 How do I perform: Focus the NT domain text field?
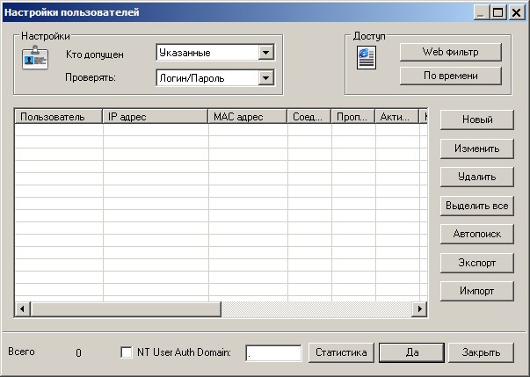[273, 352]
